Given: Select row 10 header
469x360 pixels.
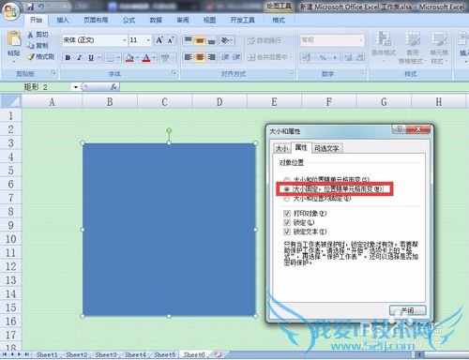Looking at the screenshot, I should coord(11,239).
